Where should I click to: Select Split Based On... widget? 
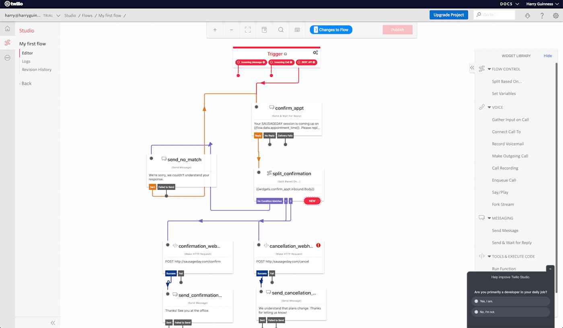click(x=507, y=81)
